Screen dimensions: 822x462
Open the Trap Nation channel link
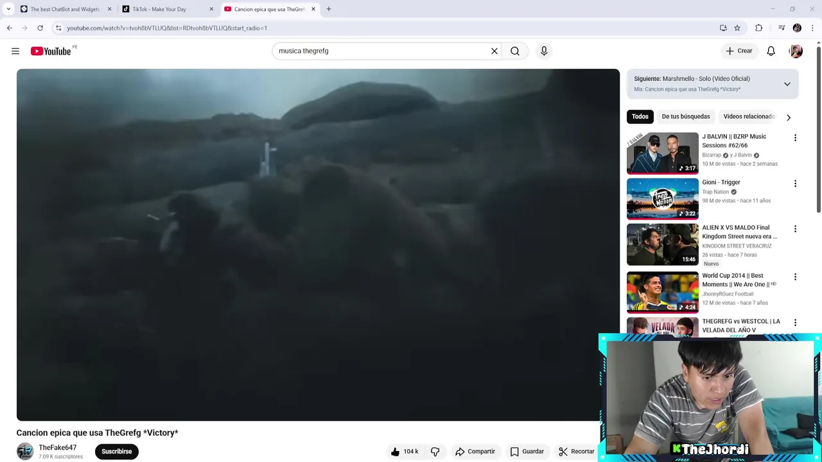tap(715, 192)
